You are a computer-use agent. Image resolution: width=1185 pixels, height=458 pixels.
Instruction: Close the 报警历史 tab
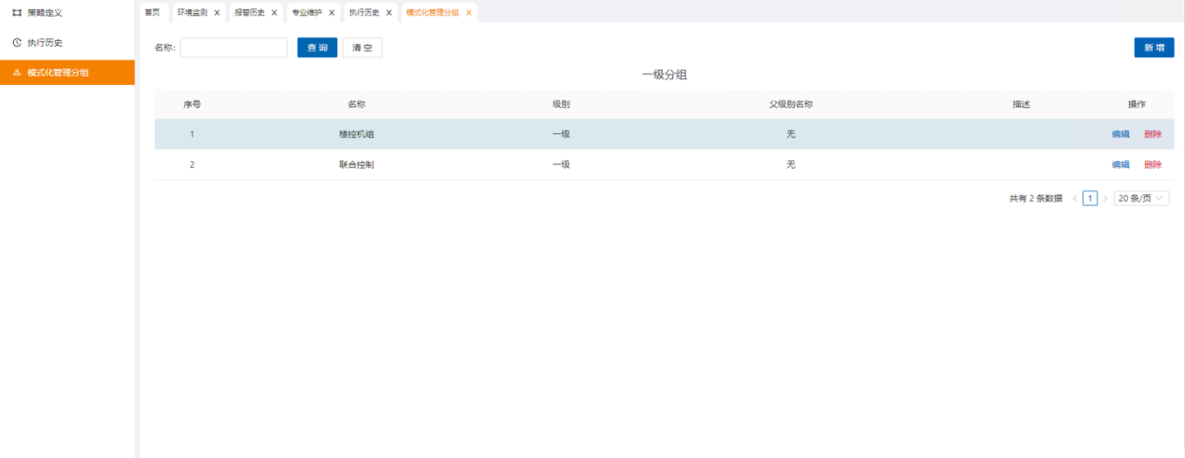[x=275, y=13]
